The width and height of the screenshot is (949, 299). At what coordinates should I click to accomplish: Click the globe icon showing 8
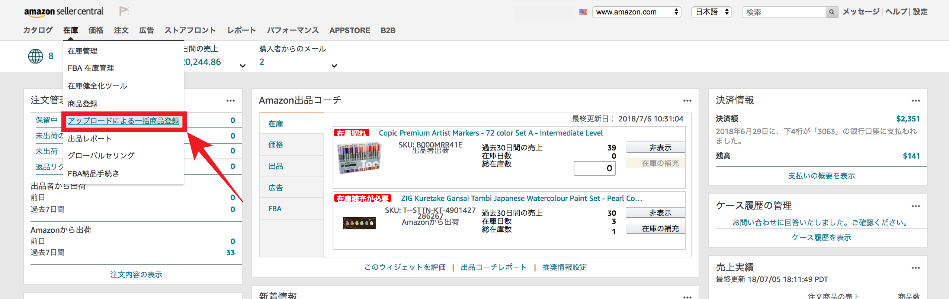coord(36,56)
